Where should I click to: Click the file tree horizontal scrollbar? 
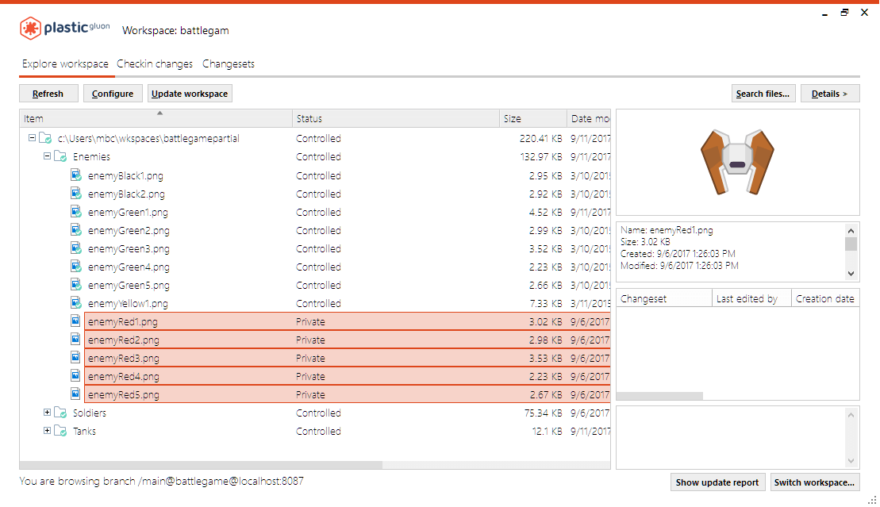pos(201,465)
